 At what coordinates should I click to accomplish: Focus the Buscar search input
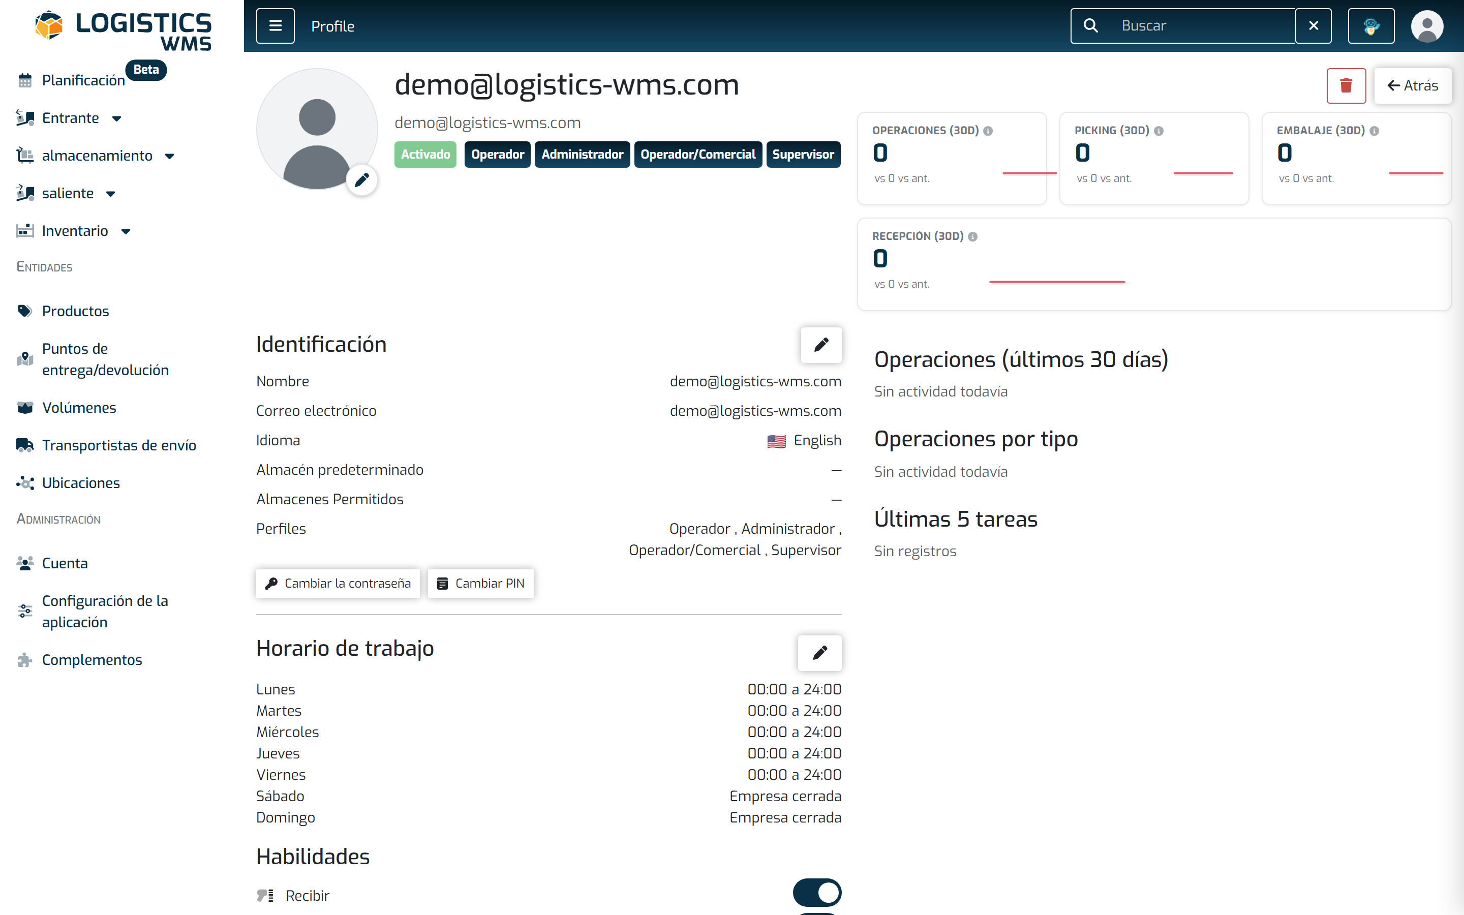tap(1204, 26)
